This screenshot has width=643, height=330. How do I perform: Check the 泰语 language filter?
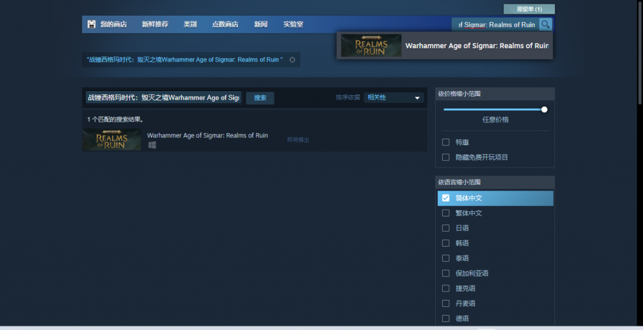(446, 258)
